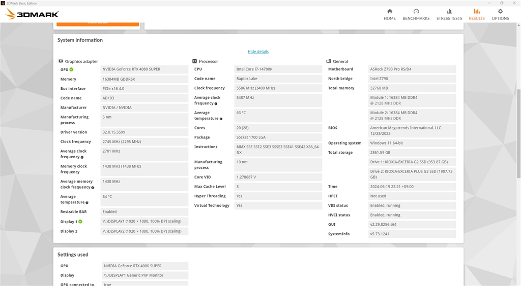
Task: Click Drive 2 KIOXIA-EXCERIA PLUS G3 SSD entry
Action: click(412, 174)
